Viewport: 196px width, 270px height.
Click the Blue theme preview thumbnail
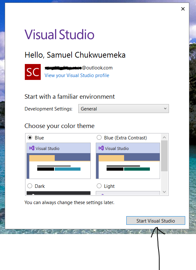(x=59, y=161)
